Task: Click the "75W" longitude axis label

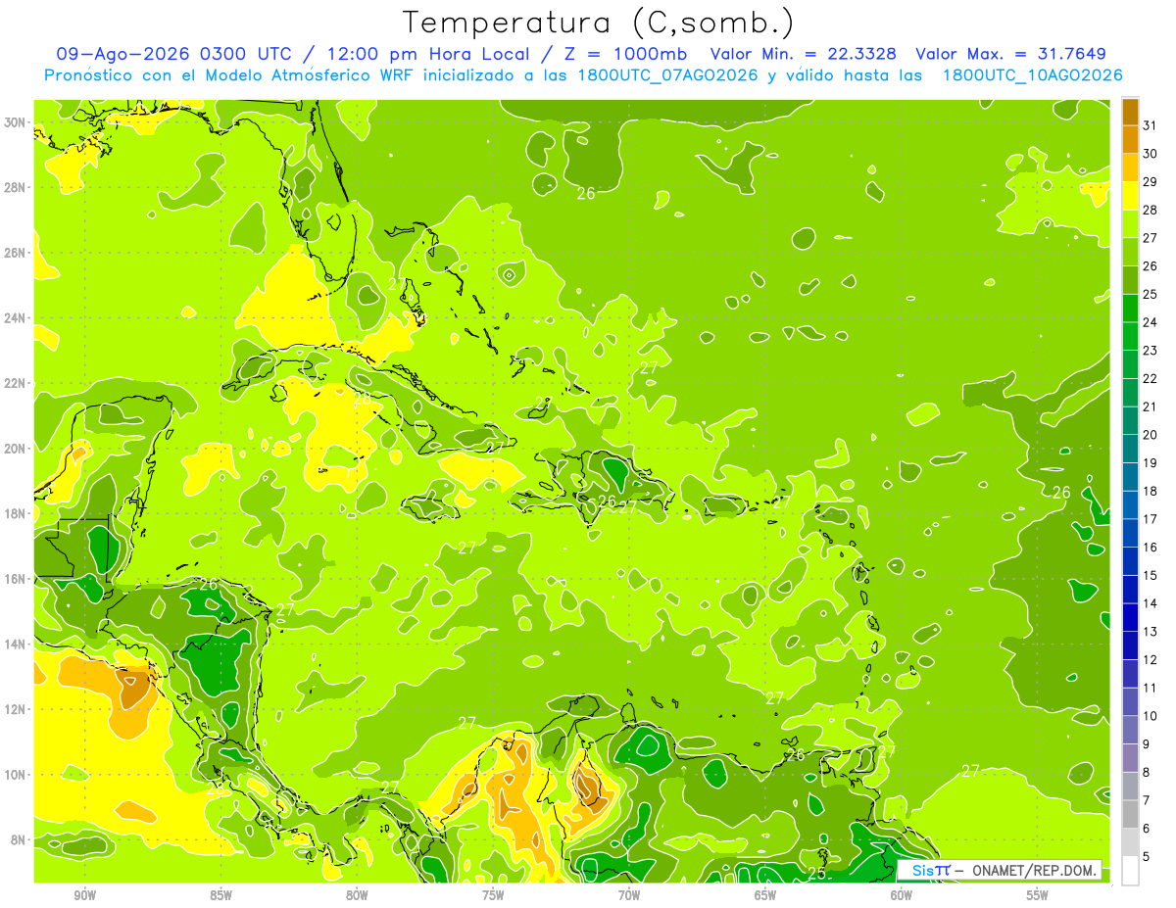Action: [494, 894]
